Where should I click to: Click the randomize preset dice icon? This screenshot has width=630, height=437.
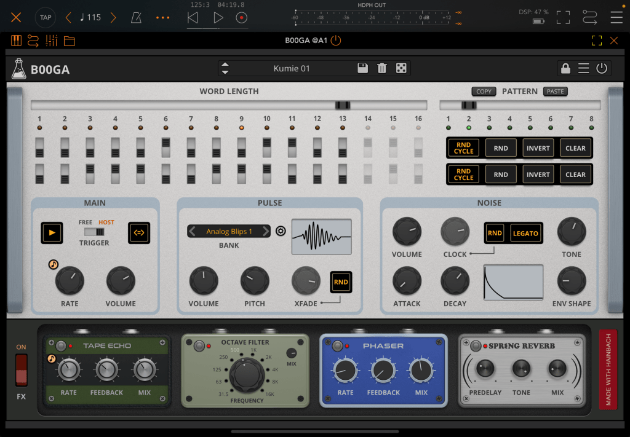click(401, 68)
